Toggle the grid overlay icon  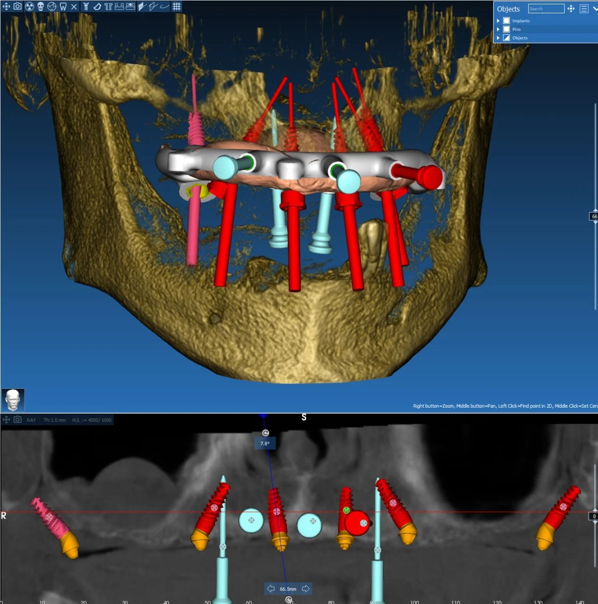(177, 6)
